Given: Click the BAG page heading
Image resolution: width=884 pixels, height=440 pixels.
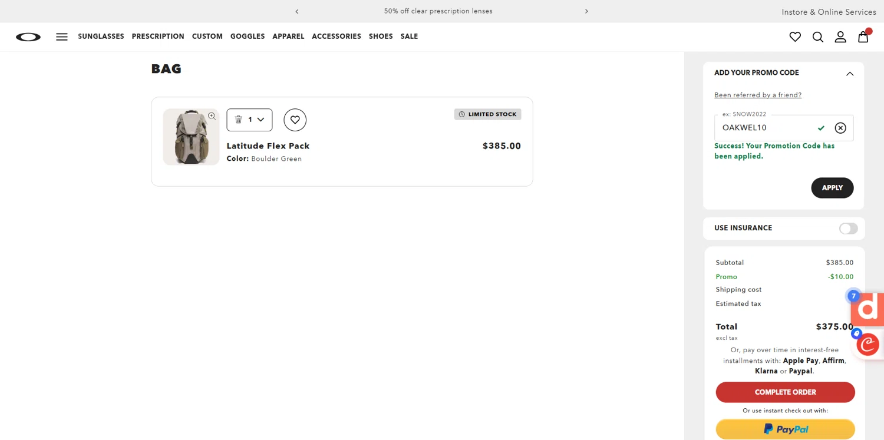Looking at the screenshot, I should 166,69.
